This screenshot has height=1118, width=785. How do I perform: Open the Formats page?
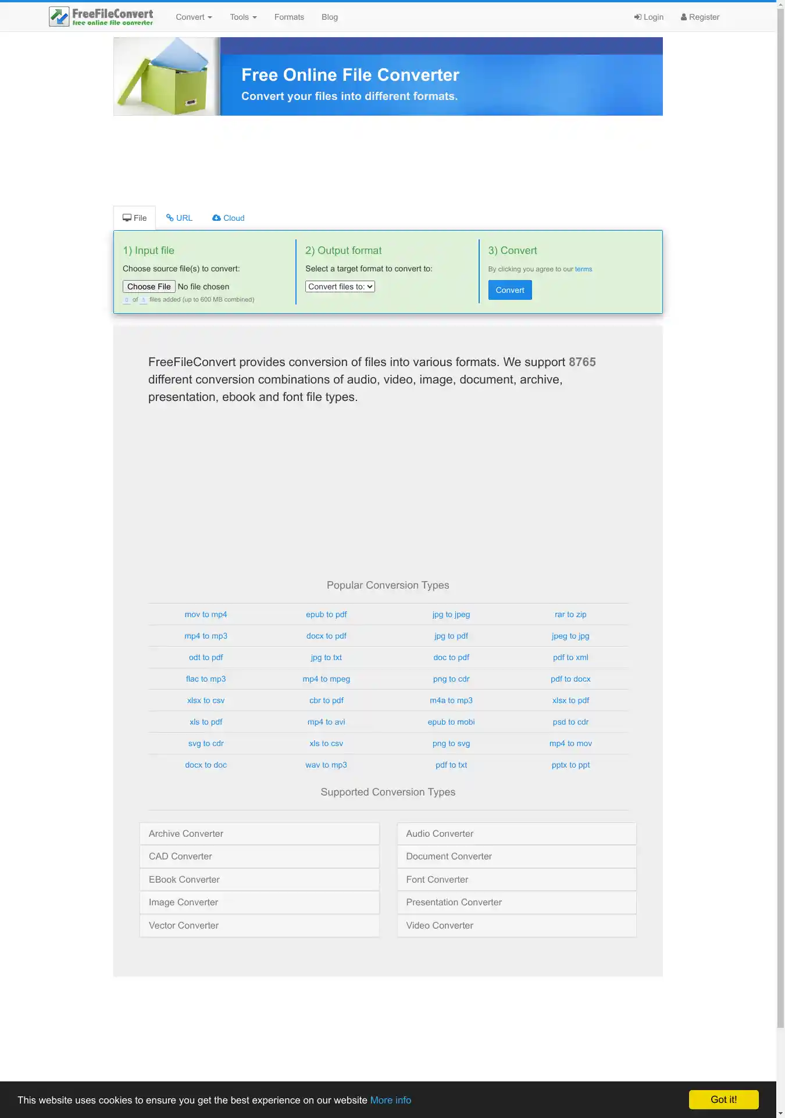point(289,17)
